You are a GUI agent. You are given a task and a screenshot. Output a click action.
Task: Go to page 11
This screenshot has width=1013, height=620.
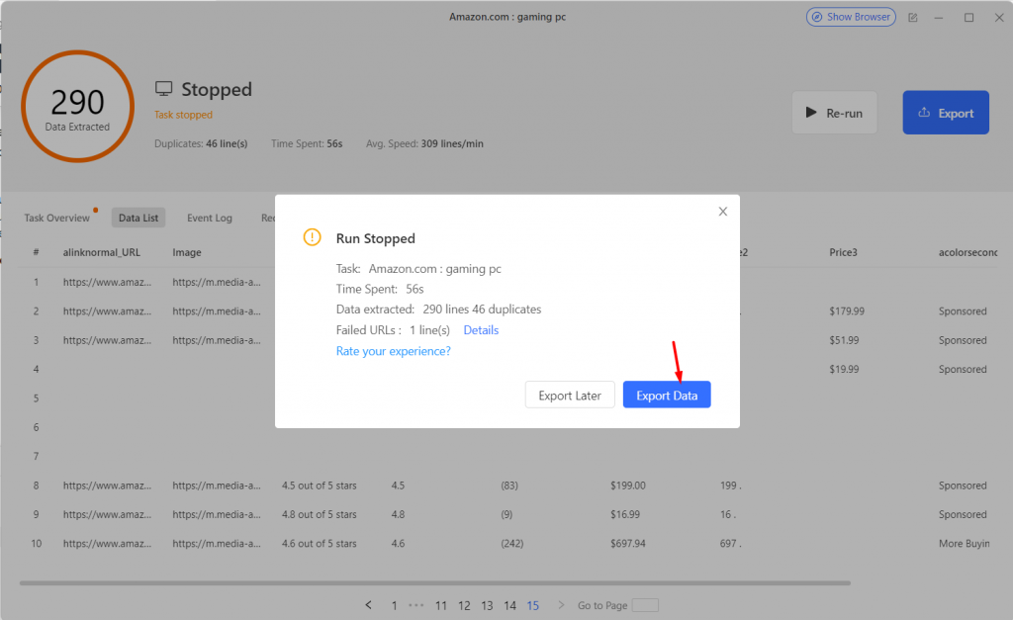coord(440,606)
